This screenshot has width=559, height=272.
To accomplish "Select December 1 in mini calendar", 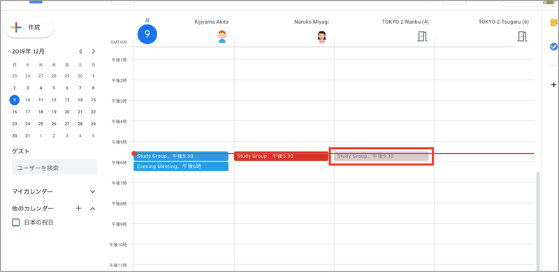I will click(x=94, y=76).
